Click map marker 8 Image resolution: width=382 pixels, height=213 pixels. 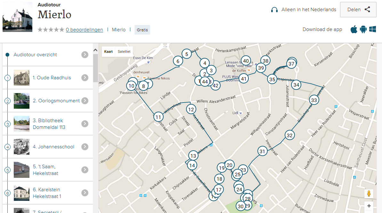tap(143, 86)
